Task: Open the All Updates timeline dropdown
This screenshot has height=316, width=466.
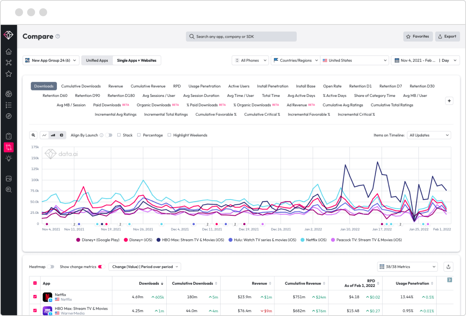Action: pyautogui.click(x=429, y=135)
